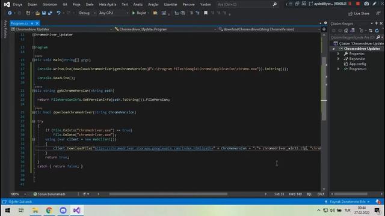Screen dimensions: 385x216
Task: Open the Chromedriver_Updater.Program class dropdown
Action: [x=165, y=29]
